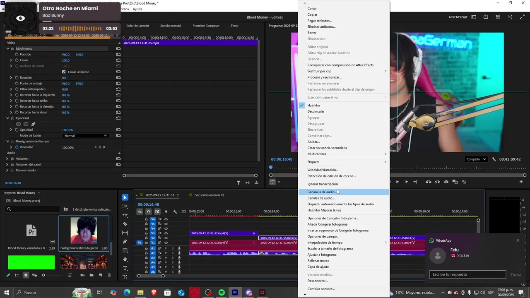530x298 pixels.
Task: Select Anidar... in the context menu
Action: (x=344, y=142)
